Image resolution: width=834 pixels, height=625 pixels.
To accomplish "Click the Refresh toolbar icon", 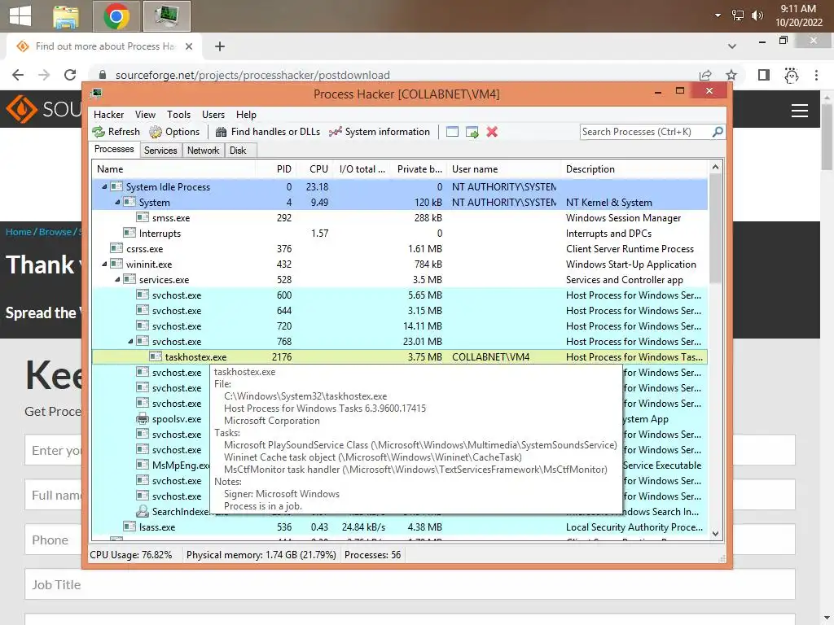I will point(99,132).
